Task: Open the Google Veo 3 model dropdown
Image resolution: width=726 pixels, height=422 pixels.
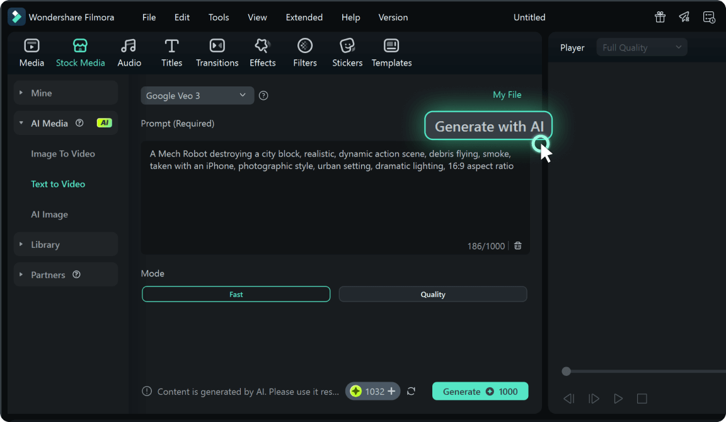Action: pyautogui.click(x=197, y=95)
